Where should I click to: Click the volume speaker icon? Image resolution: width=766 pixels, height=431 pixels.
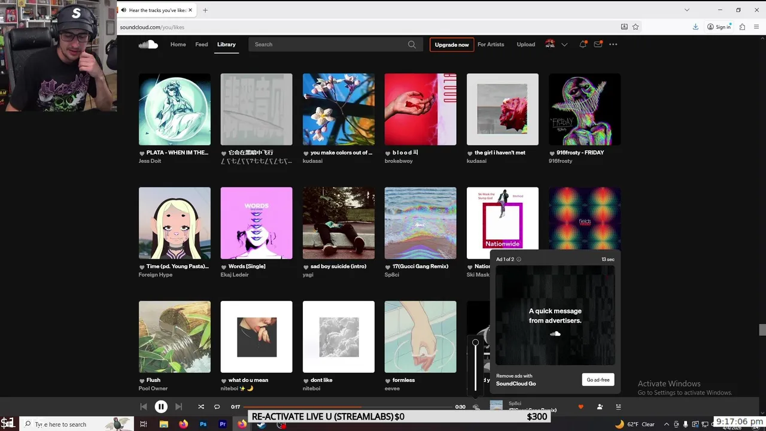pos(476,407)
